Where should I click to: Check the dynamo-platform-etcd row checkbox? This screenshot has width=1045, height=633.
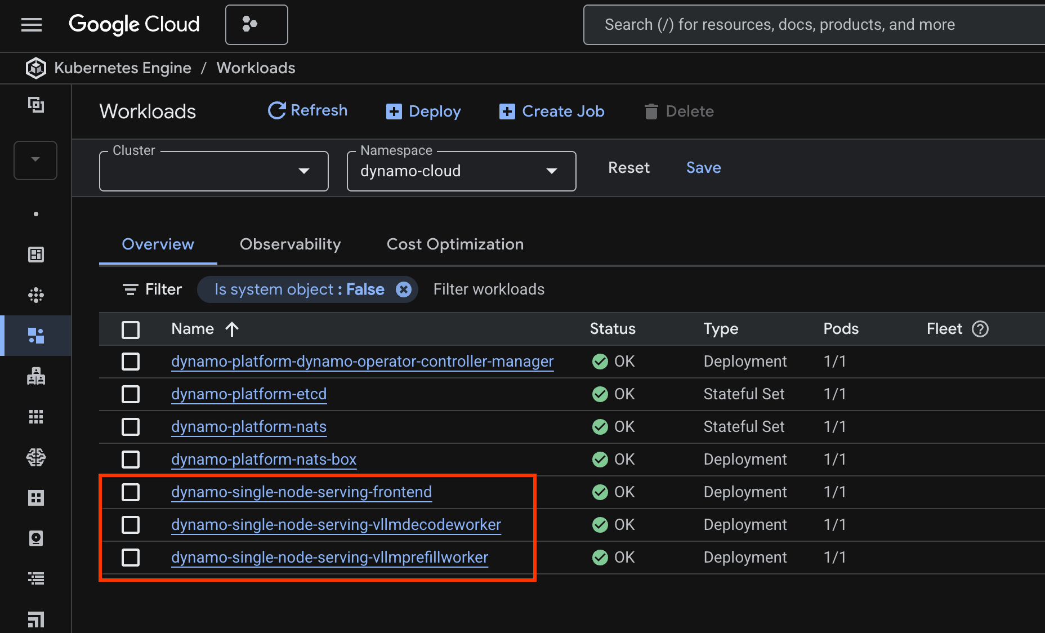click(131, 394)
